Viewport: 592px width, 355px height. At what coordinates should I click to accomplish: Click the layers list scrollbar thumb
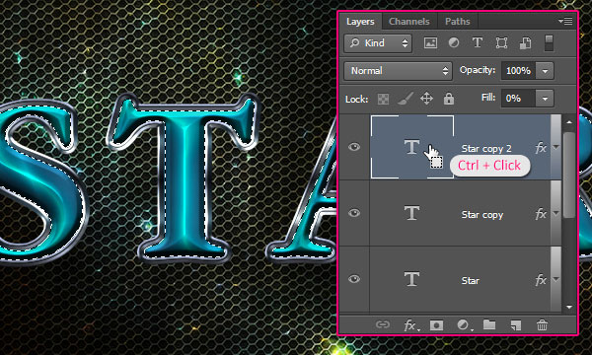point(569,175)
